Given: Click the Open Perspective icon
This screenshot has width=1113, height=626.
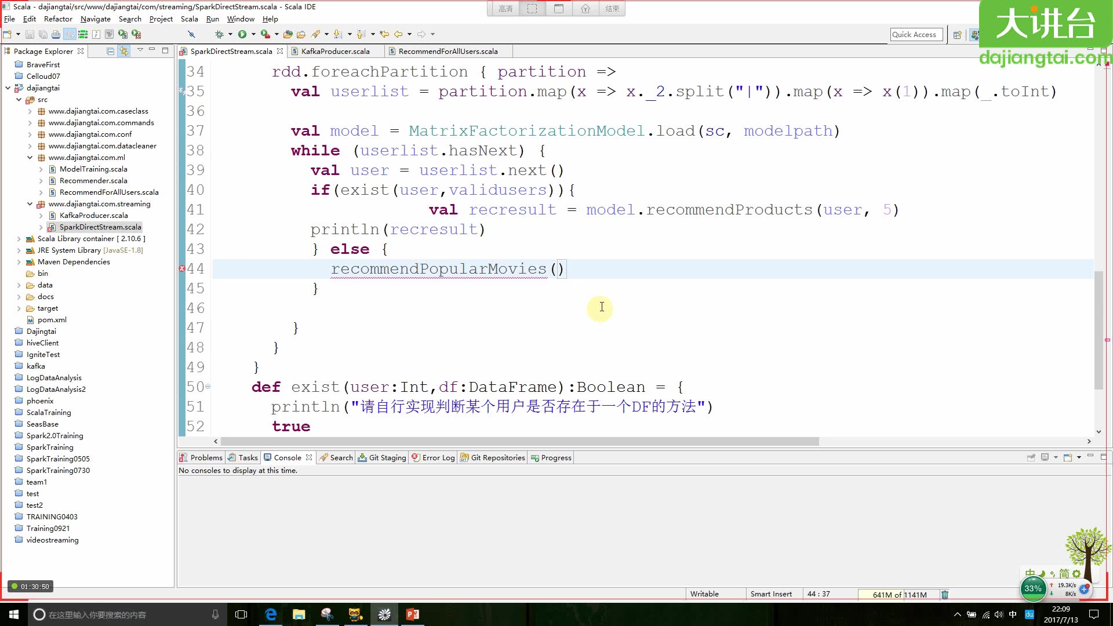Looking at the screenshot, I should click(x=957, y=35).
